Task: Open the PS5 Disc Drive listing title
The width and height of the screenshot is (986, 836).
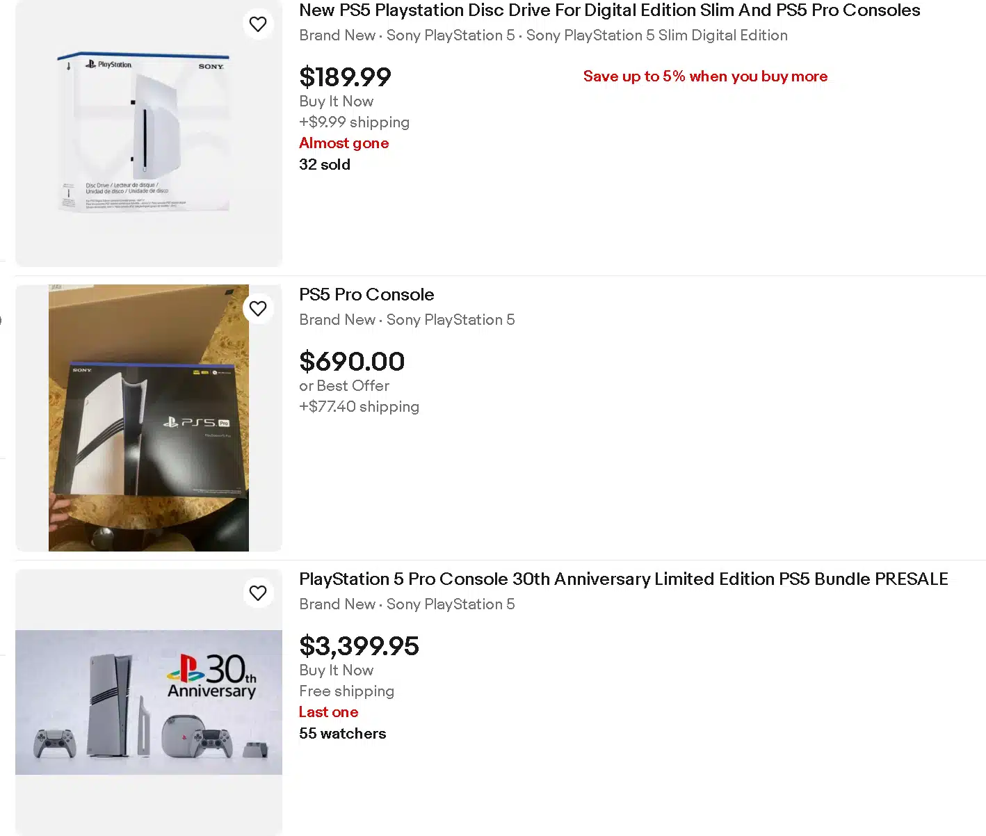Action: [610, 10]
